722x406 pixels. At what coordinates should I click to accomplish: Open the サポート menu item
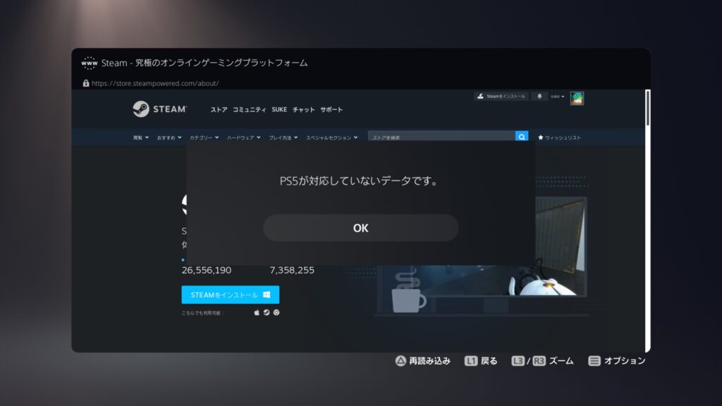coord(331,109)
